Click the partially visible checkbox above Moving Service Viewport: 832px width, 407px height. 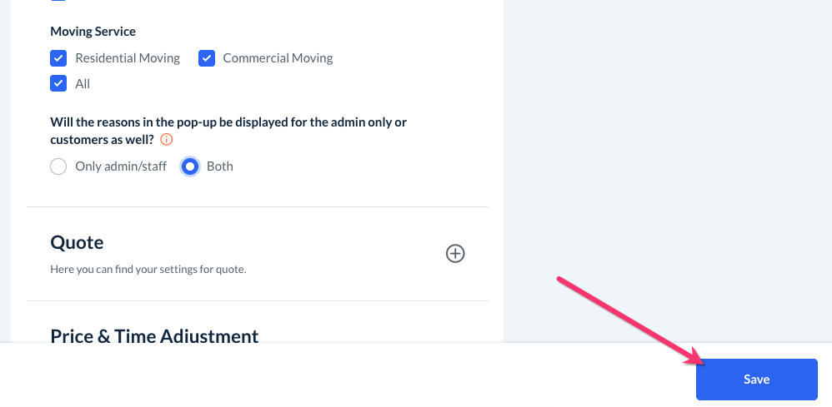[x=58, y=2]
